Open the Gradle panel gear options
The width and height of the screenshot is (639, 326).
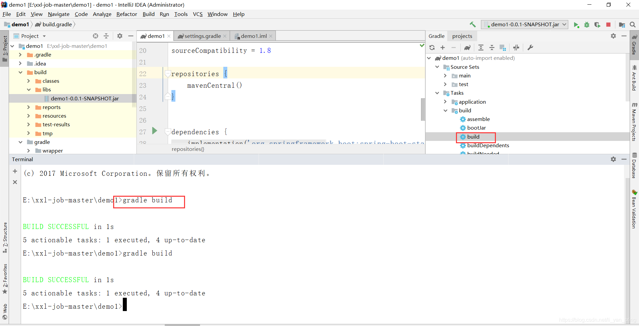[613, 36]
